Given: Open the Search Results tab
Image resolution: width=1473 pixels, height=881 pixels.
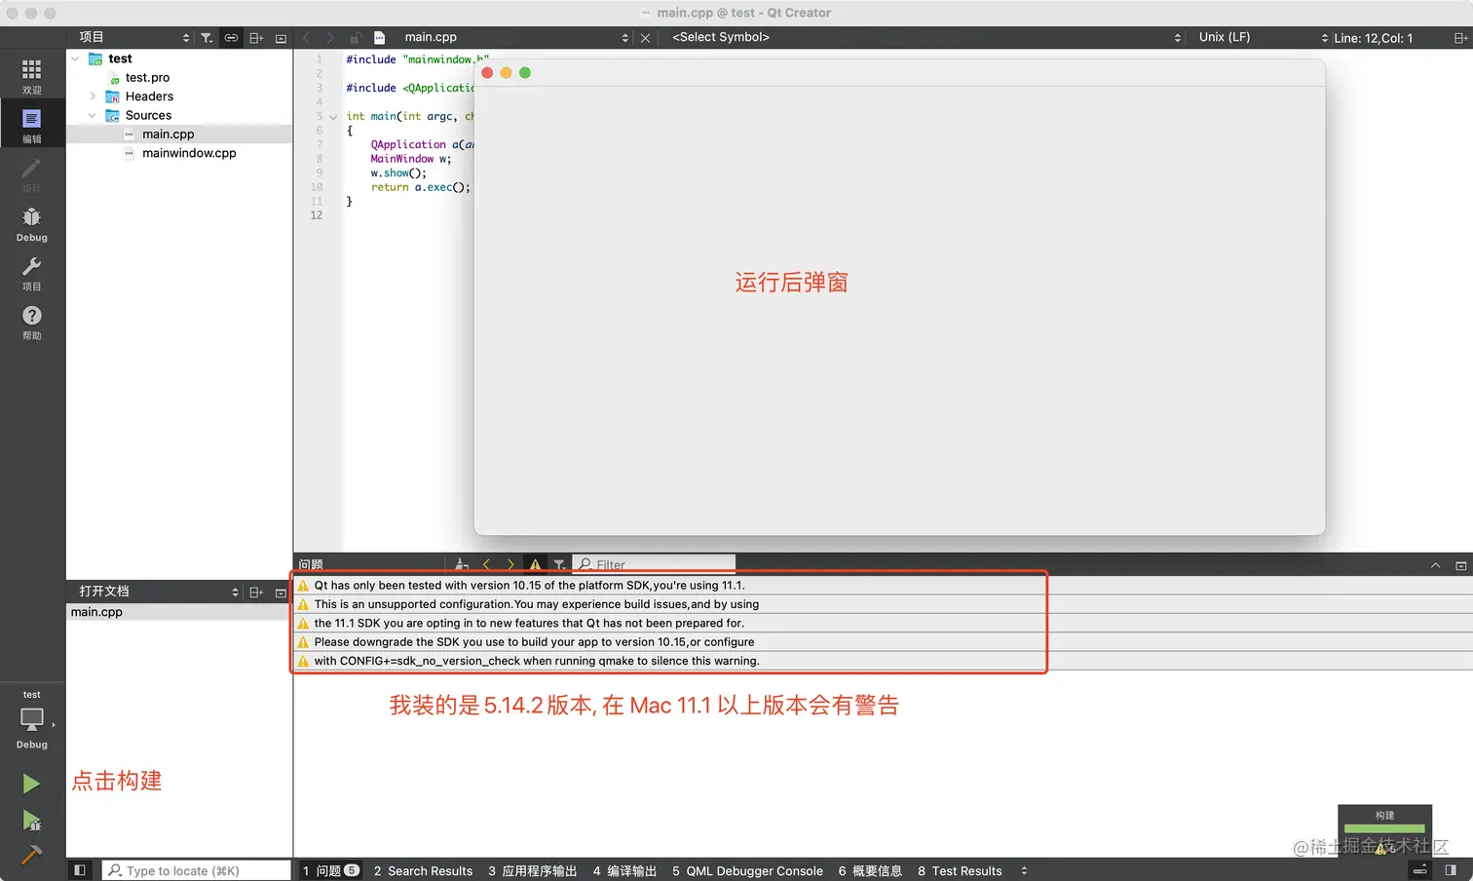Looking at the screenshot, I should (423, 870).
